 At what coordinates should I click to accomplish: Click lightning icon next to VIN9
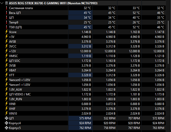(x=7, y=104)
